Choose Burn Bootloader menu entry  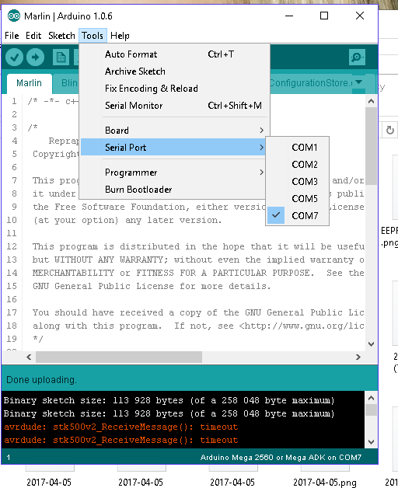click(x=174, y=190)
